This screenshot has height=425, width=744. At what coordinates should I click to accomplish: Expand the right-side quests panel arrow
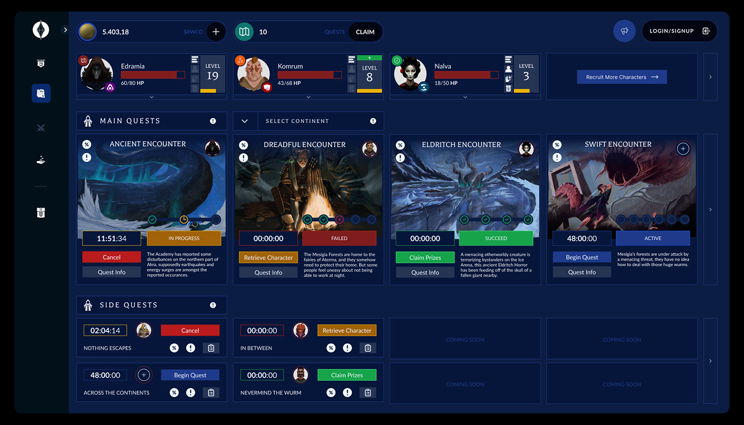[x=710, y=210]
